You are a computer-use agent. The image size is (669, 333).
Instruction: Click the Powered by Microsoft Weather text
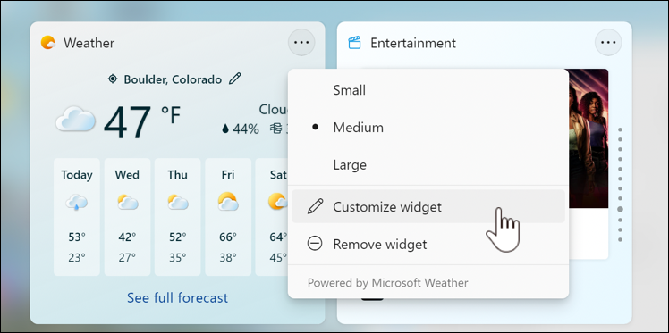[x=388, y=283]
